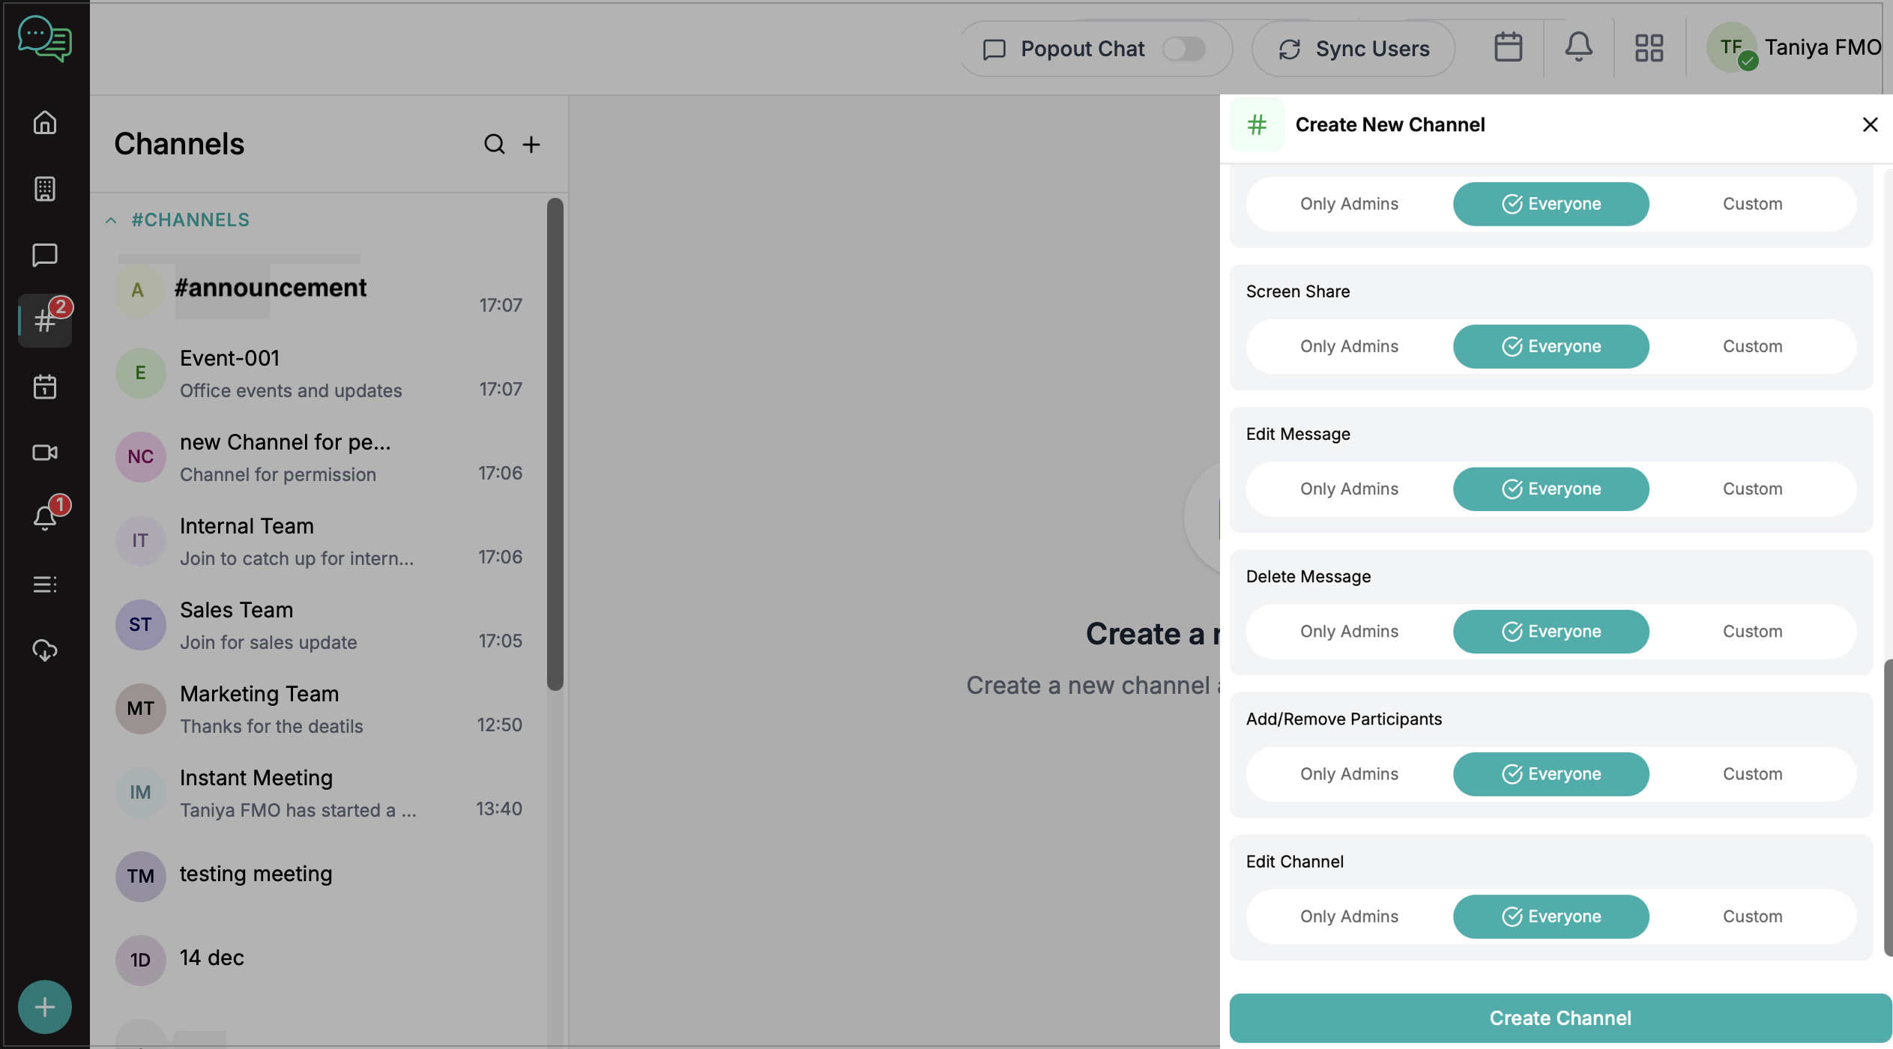Open the dial pad icon in sidebar
Image resolution: width=1893 pixels, height=1049 pixels.
[x=45, y=189]
